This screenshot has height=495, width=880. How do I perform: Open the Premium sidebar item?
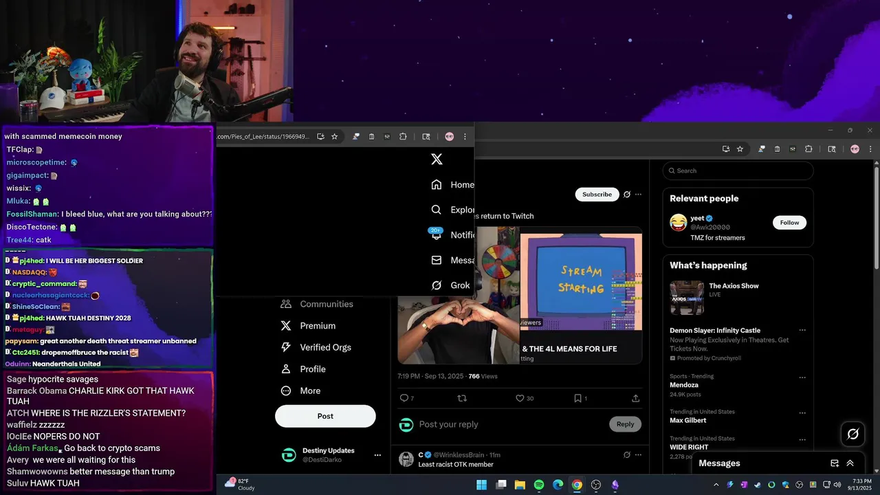point(308,326)
